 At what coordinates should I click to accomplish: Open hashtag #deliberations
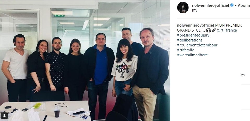coord(189,40)
